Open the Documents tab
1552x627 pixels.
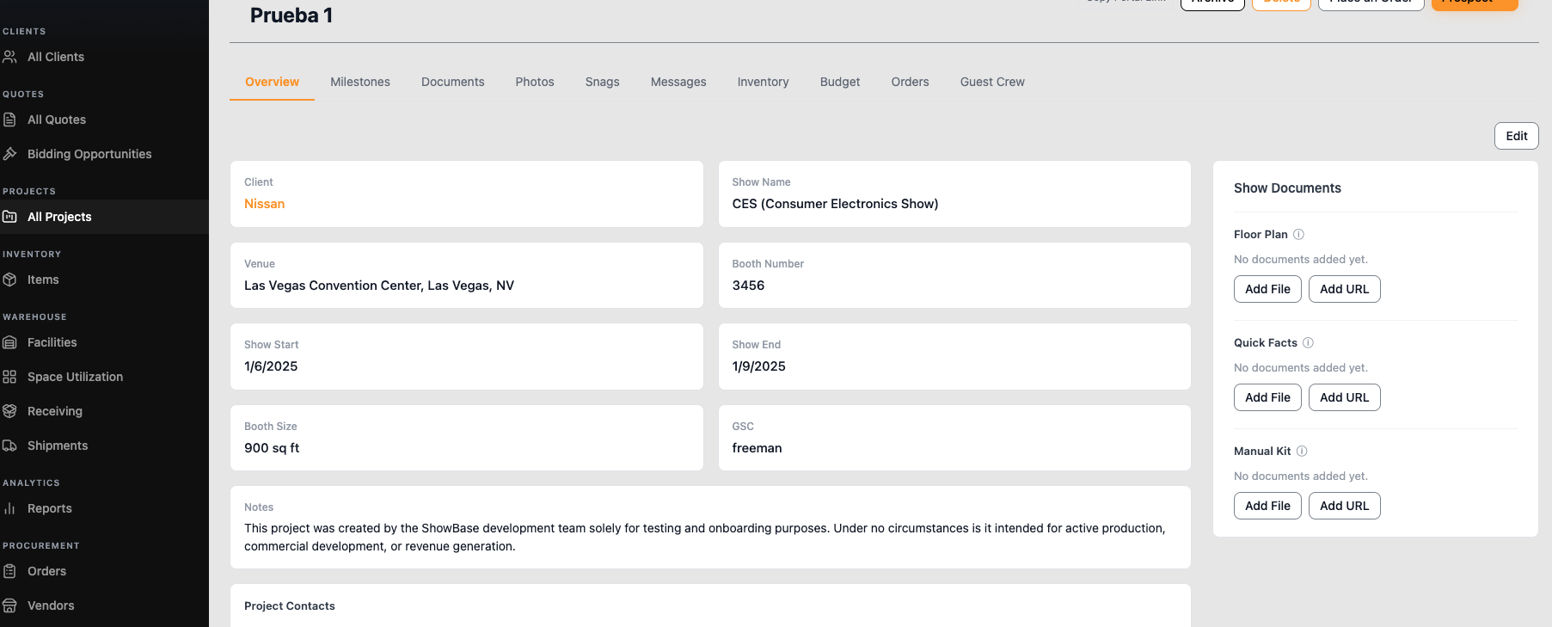[453, 82]
